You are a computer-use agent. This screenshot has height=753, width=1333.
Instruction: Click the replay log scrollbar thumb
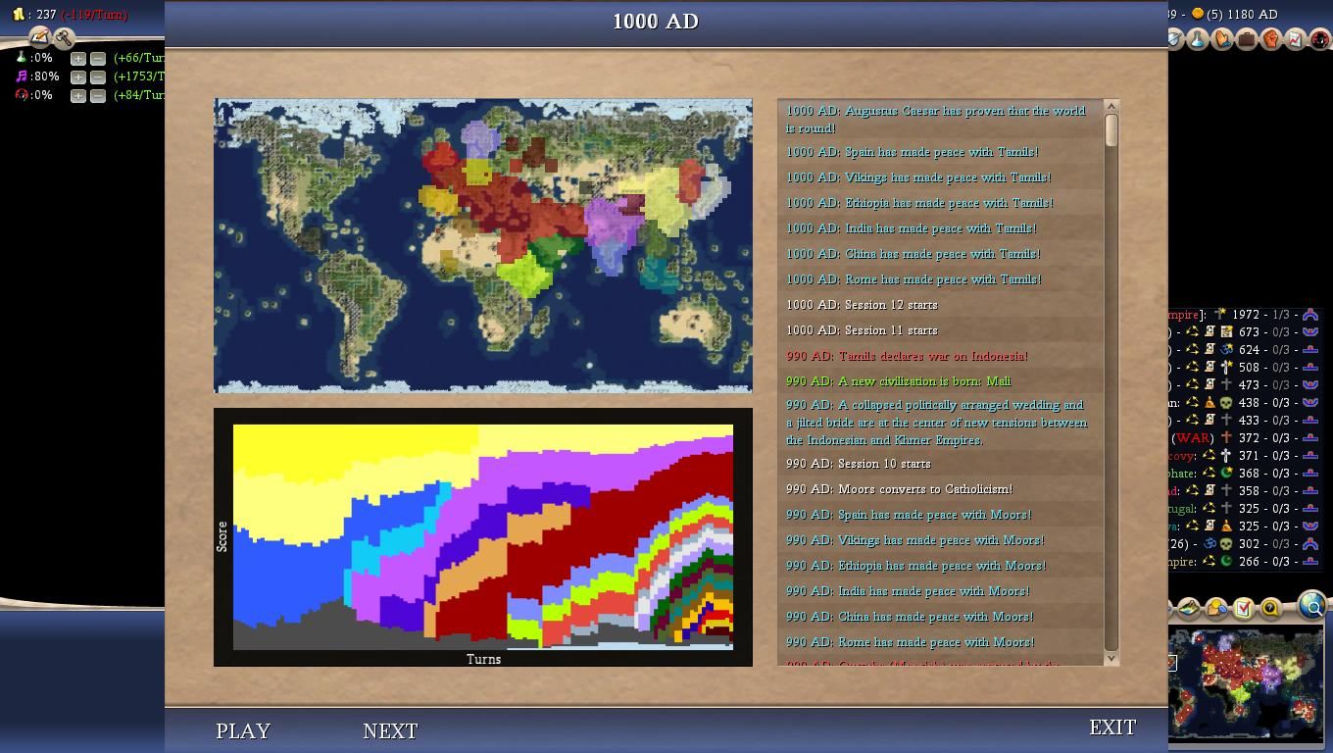click(x=1111, y=130)
